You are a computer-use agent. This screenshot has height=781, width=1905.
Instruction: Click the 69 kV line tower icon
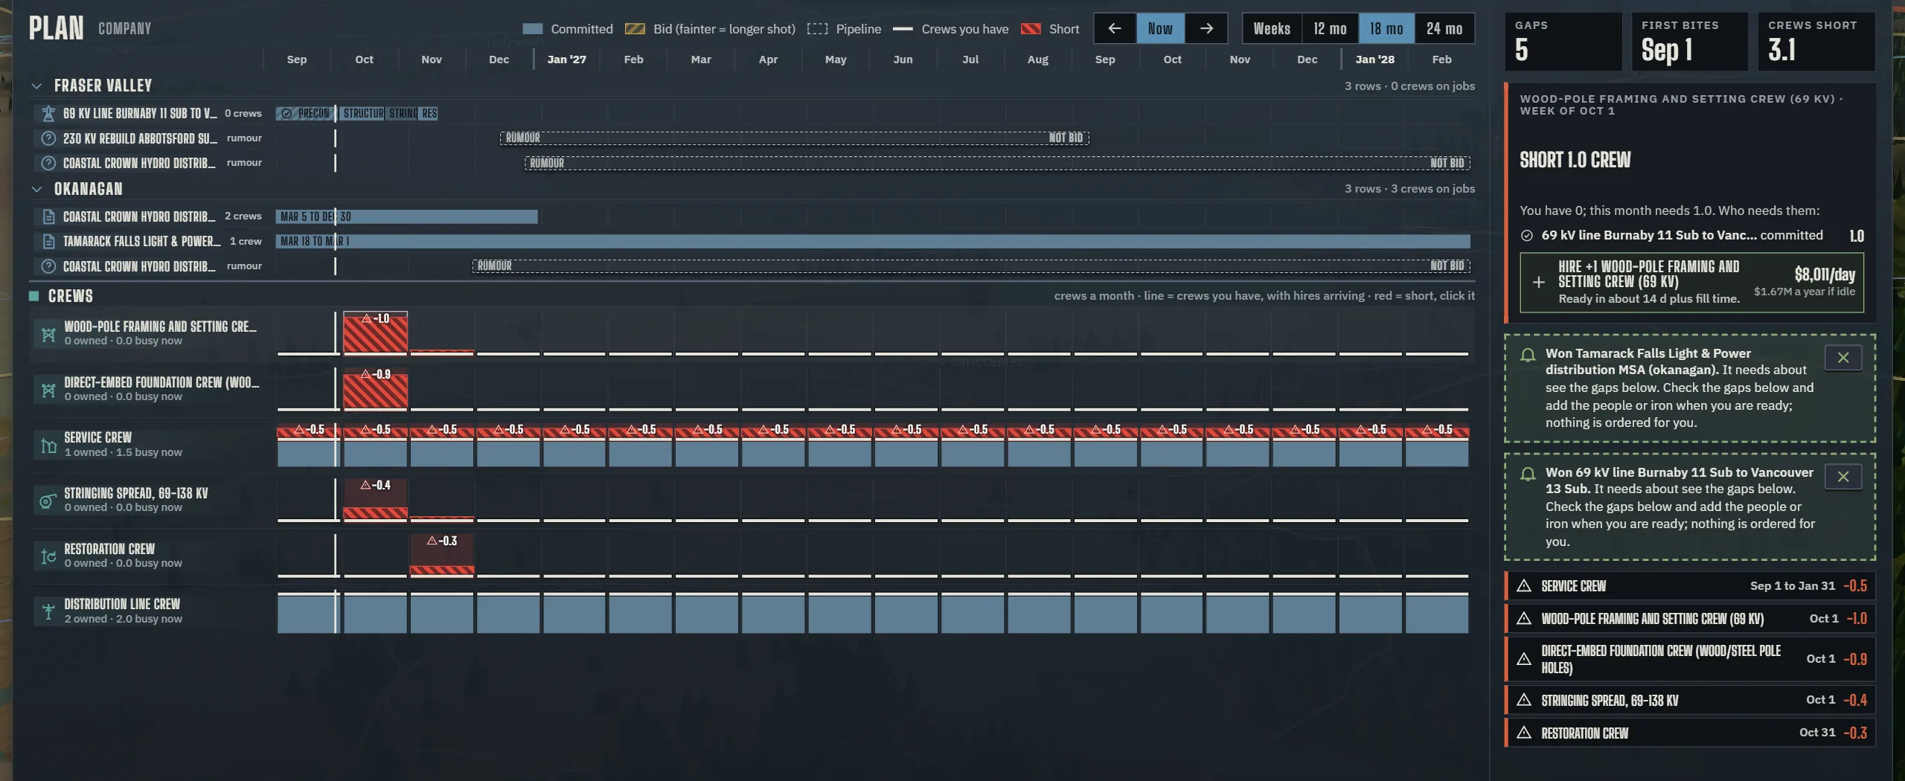point(48,113)
